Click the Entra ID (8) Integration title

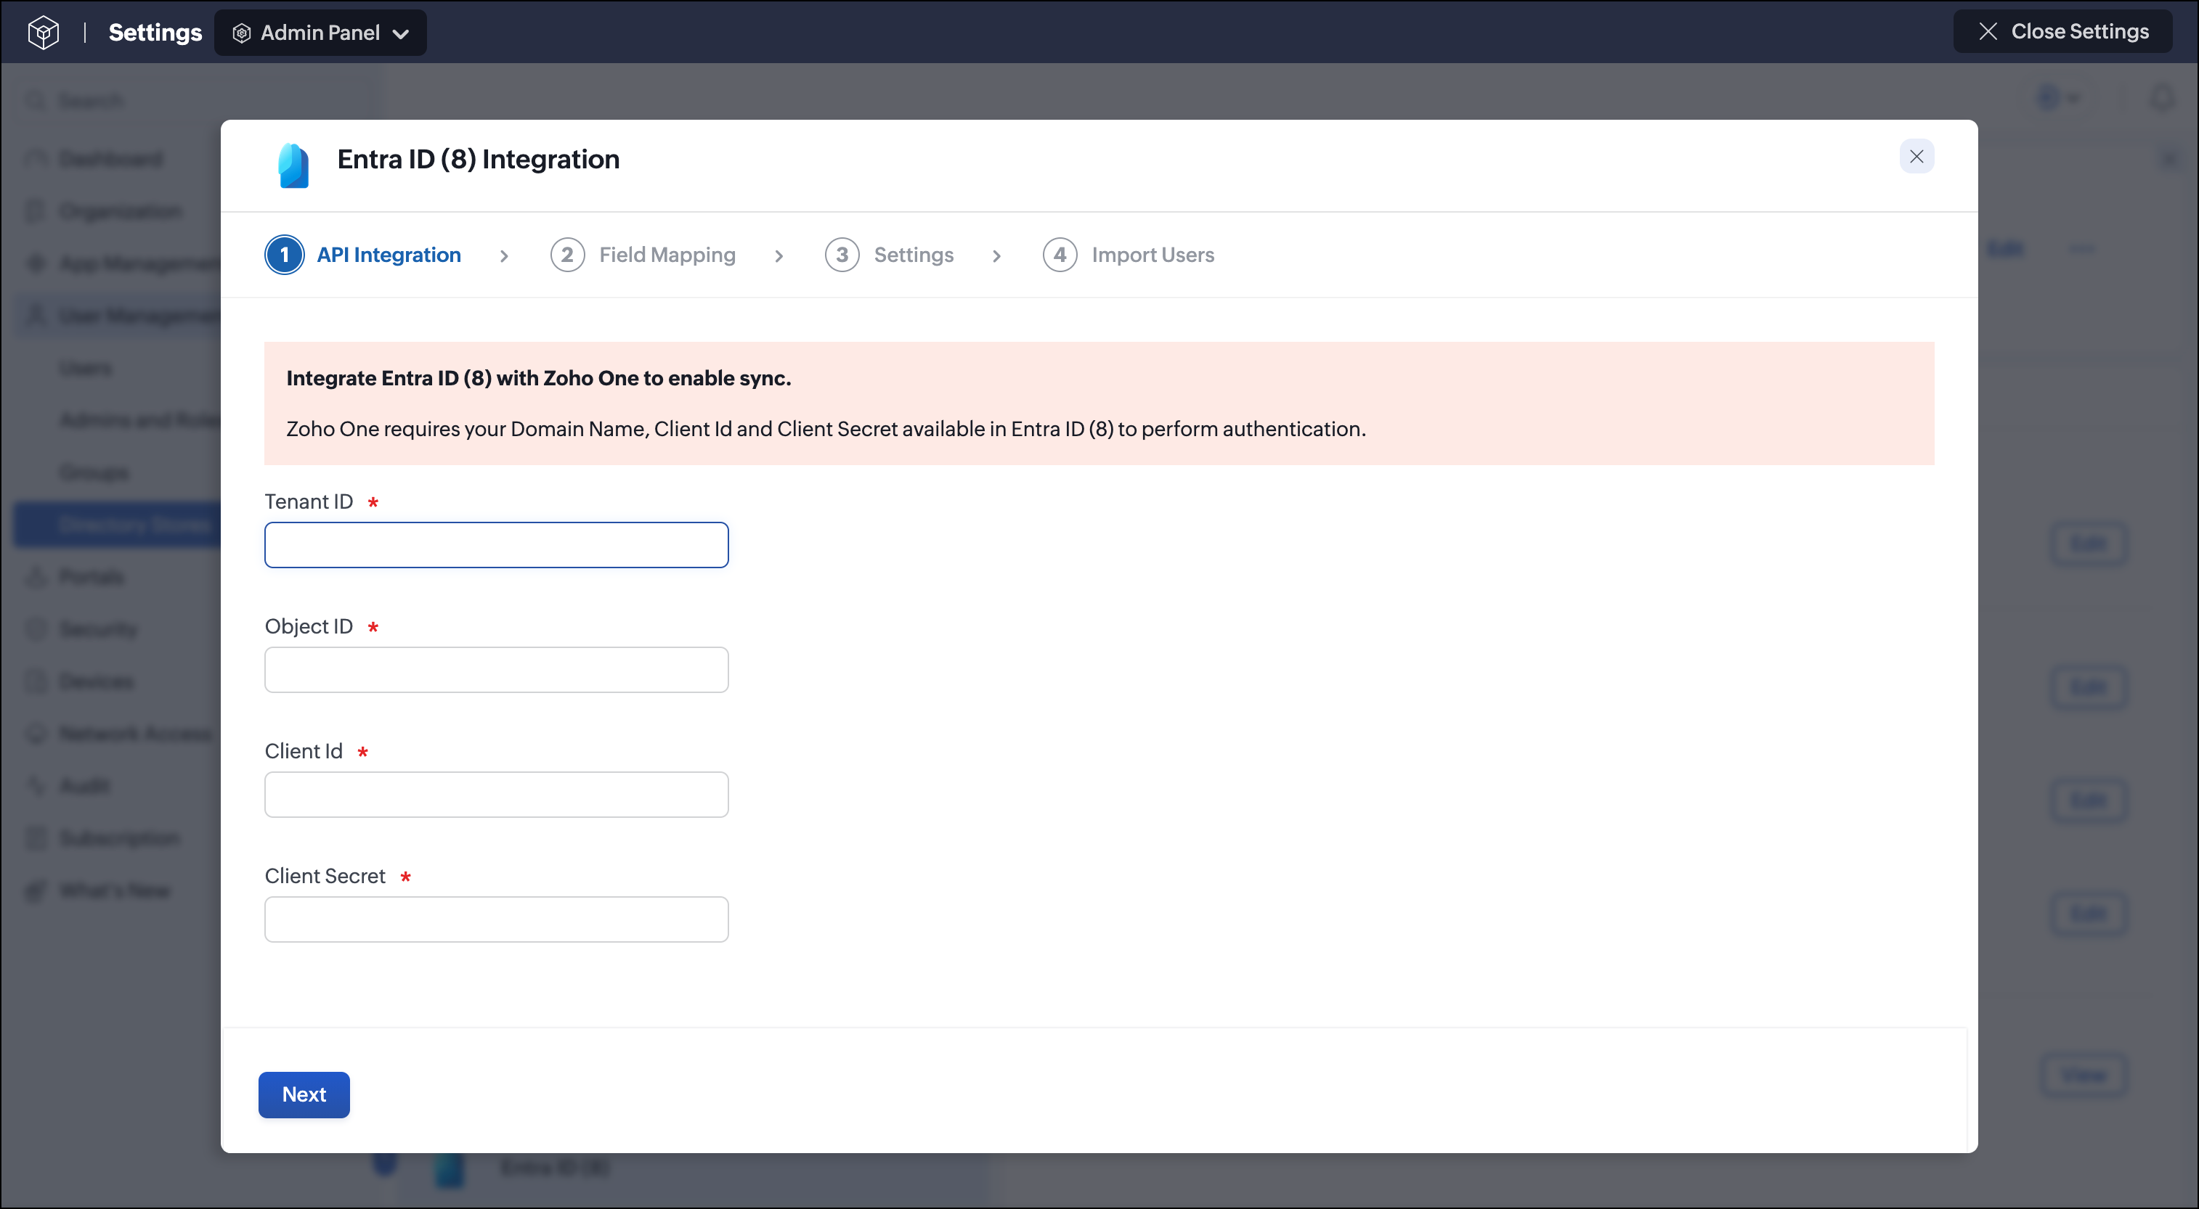point(478,160)
